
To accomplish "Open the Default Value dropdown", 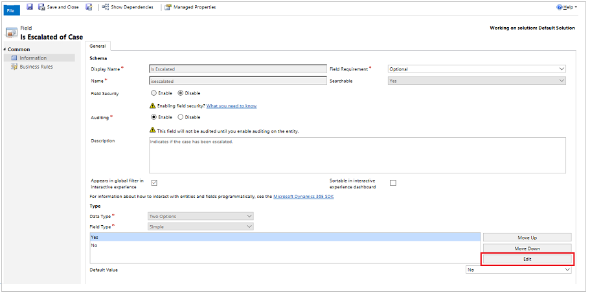I will click(519, 270).
